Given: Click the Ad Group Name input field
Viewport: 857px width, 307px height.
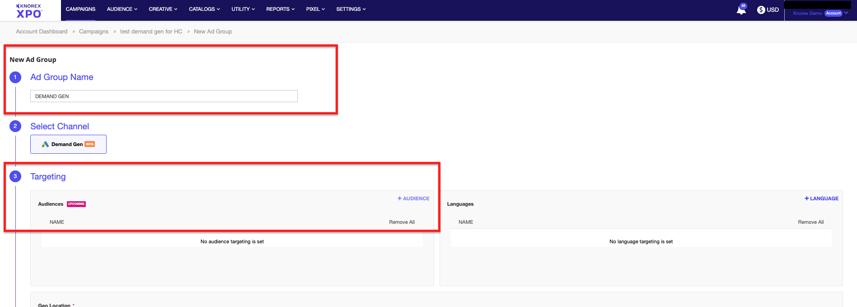Looking at the screenshot, I should click(x=164, y=96).
